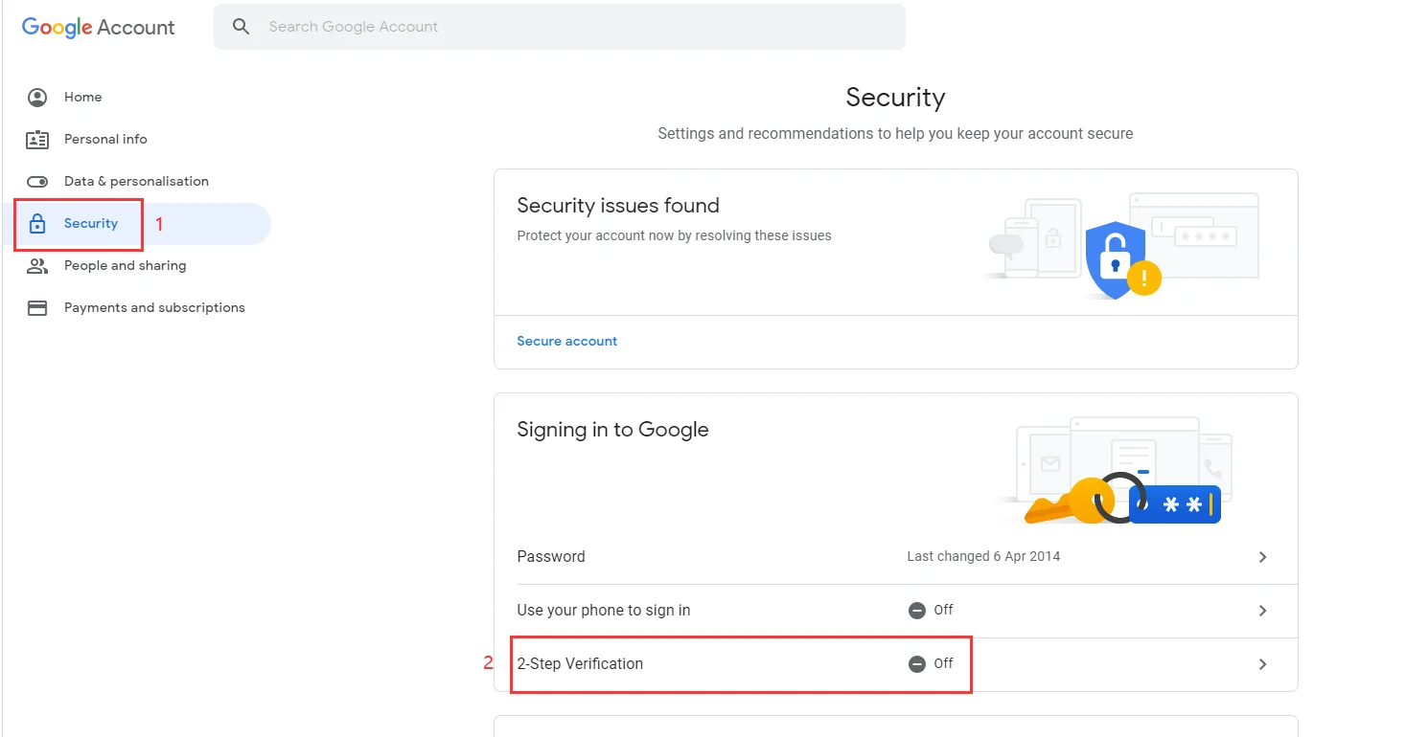Image resolution: width=1406 pixels, height=737 pixels.
Task: Click the People and sharing icon
Action: pos(37,266)
